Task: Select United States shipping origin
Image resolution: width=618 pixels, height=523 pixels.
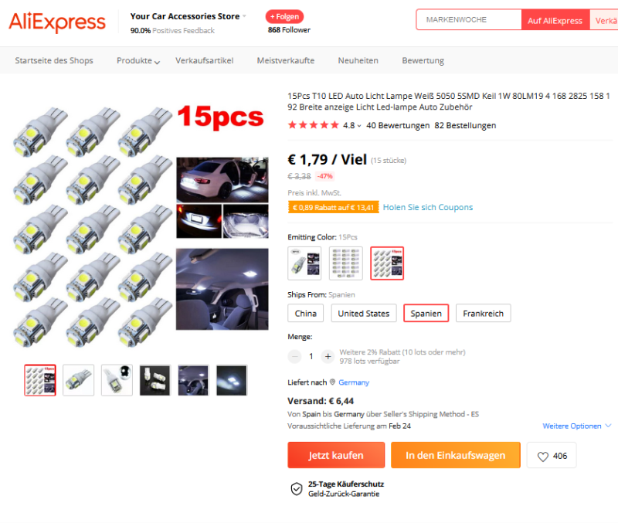Action: click(363, 314)
